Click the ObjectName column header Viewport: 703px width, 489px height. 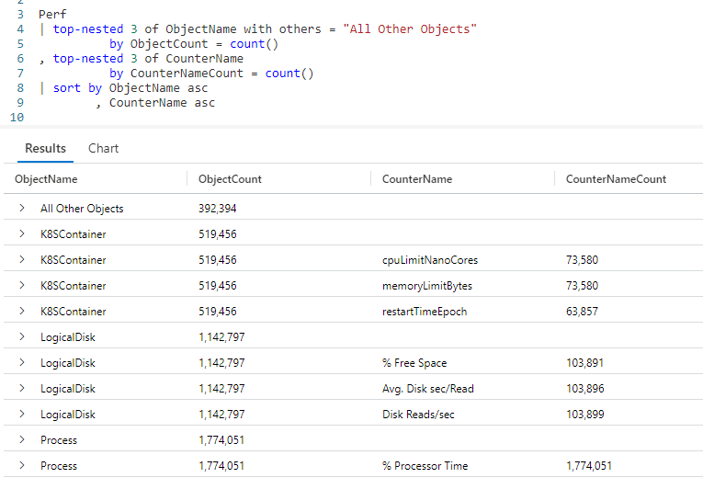[46, 179]
